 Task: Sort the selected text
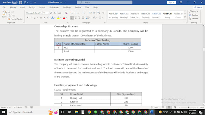pyautogui.click(x=99, y=13)
